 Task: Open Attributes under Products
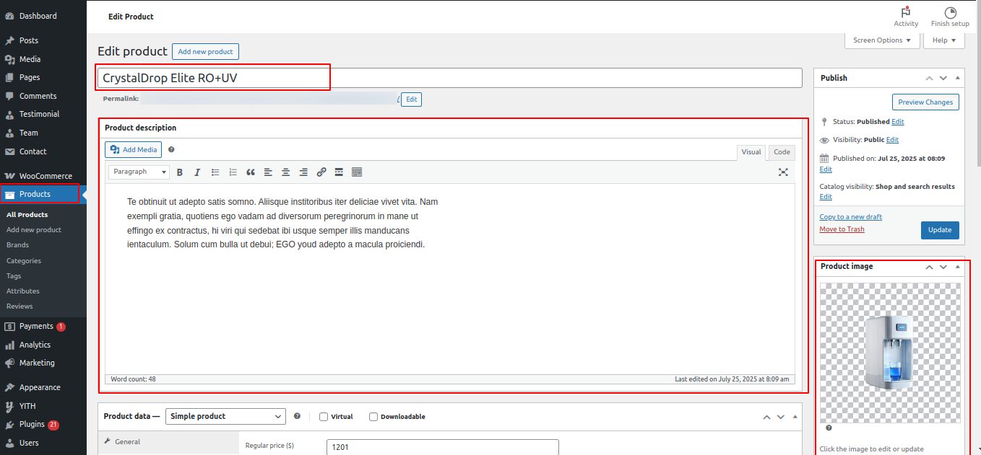pyautogui.click(x=23, y=291)
